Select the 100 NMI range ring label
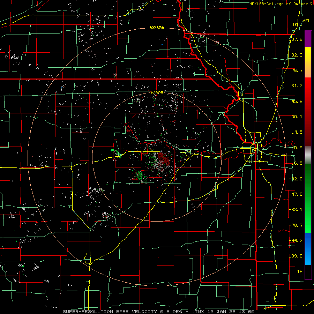 [157, 28]
